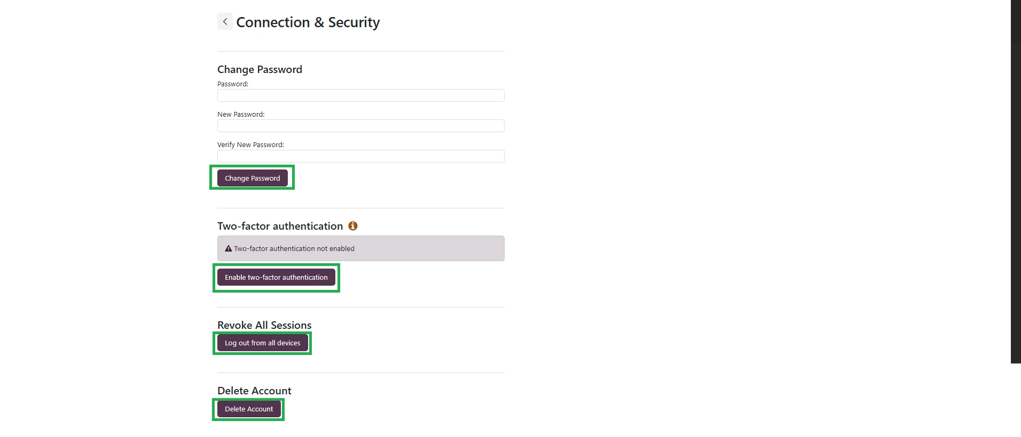The image size is (1021, 437).
Task: Click the Revoke All Sessions heading
Action: point(264,326)
